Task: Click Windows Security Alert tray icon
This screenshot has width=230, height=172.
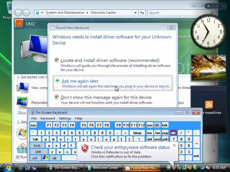Action: point(174,167)
